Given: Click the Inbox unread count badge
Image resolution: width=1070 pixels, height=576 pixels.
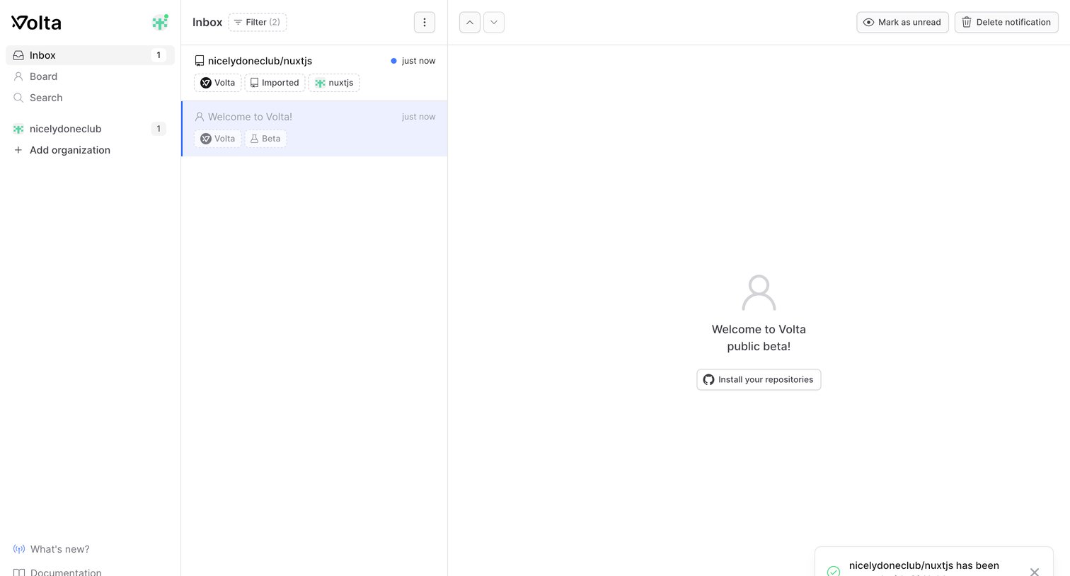Looking at the screenshot, I should [x=159, y=55].
